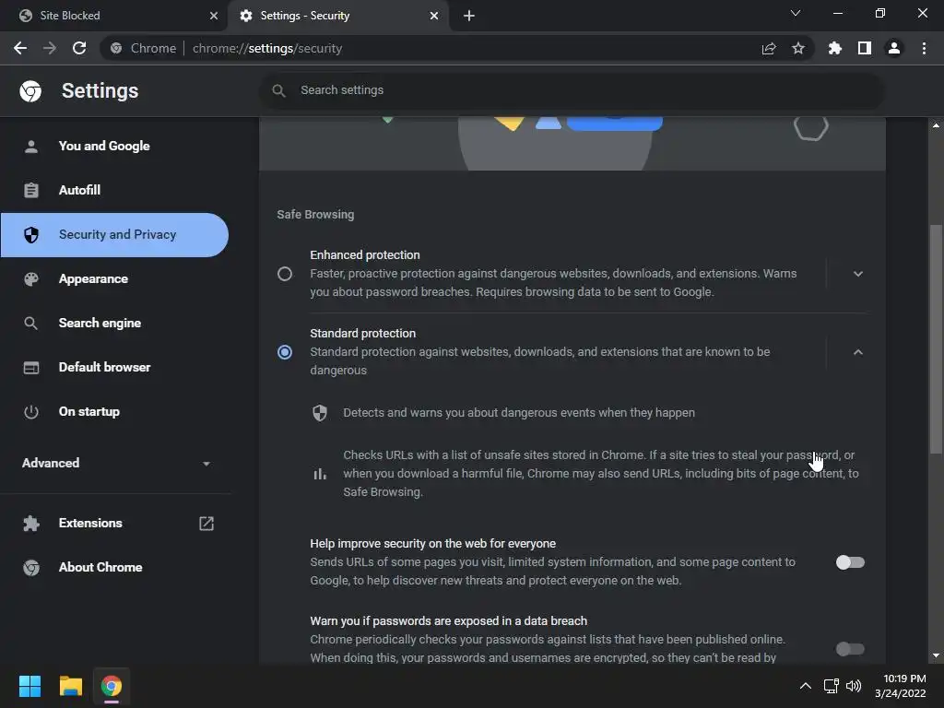Click the magnifier icon for Search engine
This screenshot has width=944, height=708.
(x=31, y=324)
